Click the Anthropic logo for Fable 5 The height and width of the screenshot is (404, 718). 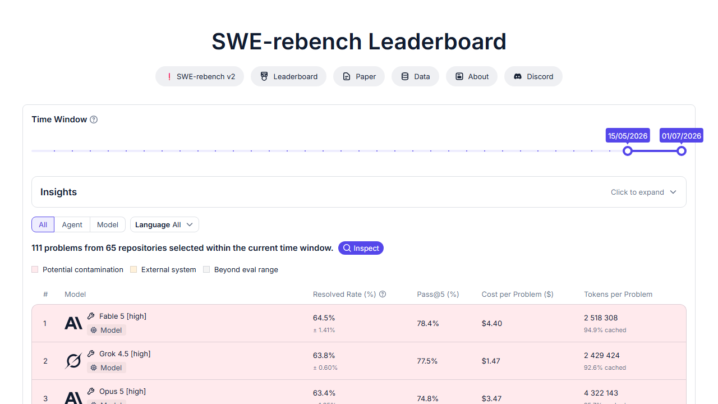coord(73,323)
